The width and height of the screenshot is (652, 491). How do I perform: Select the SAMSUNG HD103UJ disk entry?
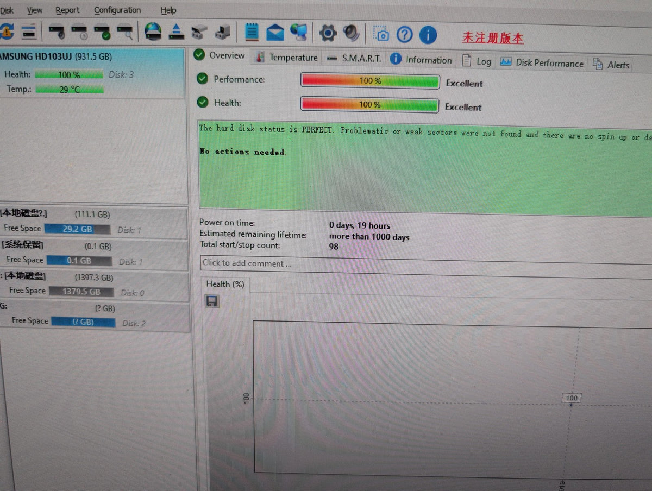click(x=92, y=73)
